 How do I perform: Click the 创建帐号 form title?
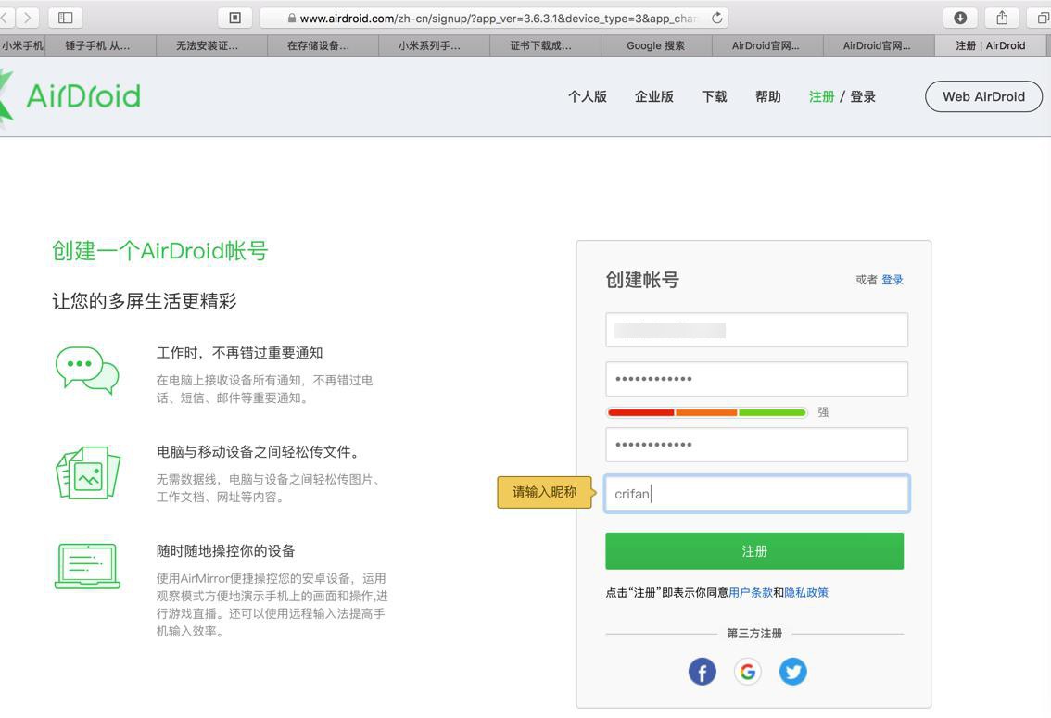pos(642,279)
